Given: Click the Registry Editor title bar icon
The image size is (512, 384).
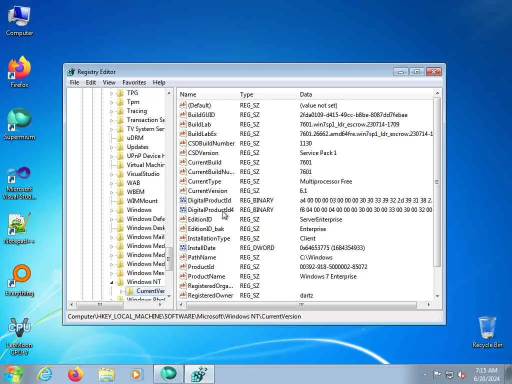Looking at the screenshot, I should point(71,72).
